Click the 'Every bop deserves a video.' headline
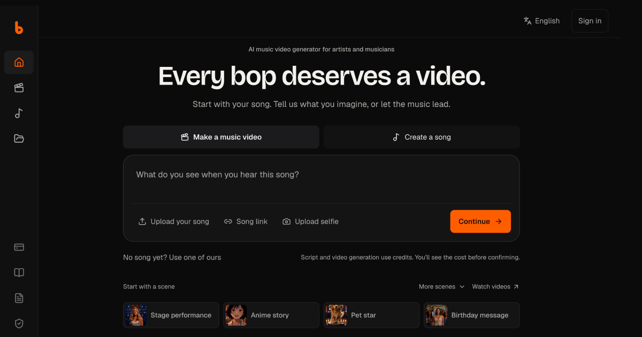Screen dimensions: 642x337 (x=322, y=76)
